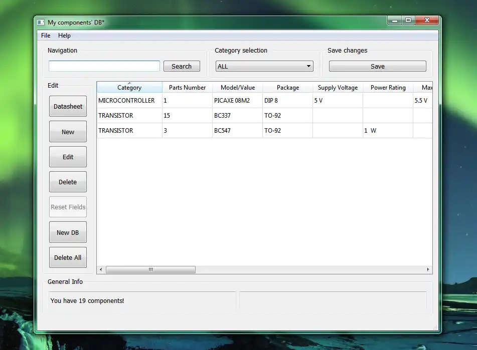Click the scrollbar right arrow
Viewport: 477px width, 350px height.
coord(428,269)
